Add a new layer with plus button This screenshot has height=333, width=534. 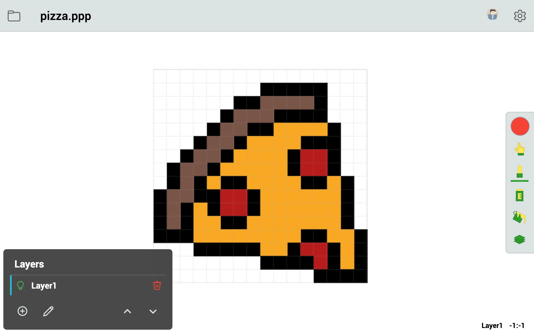[x=22, y=311]
